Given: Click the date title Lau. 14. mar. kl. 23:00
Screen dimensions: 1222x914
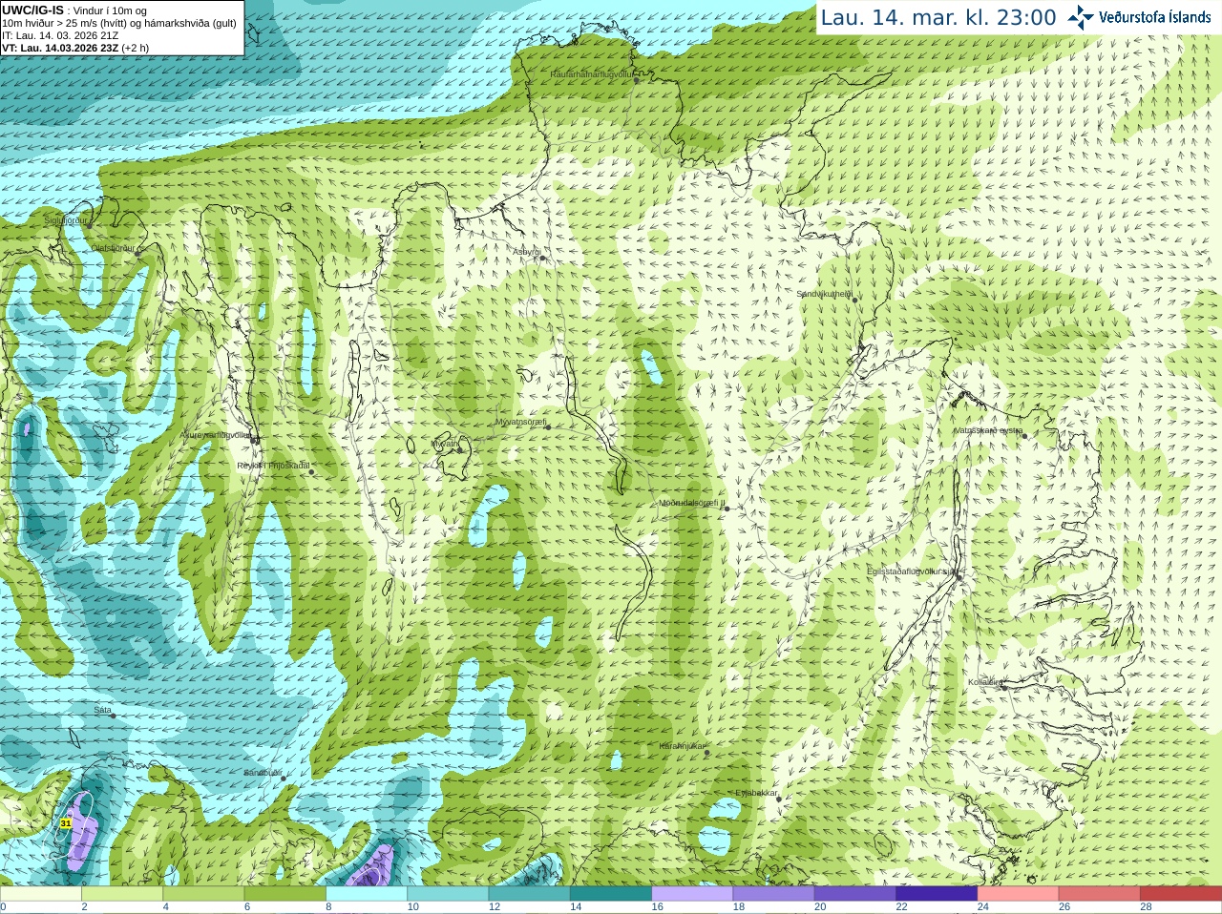Looking at the screenshot, I should [938, 17].
